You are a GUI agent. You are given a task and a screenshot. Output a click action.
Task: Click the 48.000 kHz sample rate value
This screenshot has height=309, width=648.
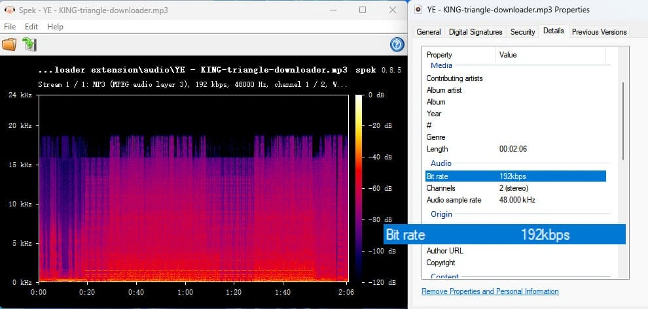coord(517,200)
